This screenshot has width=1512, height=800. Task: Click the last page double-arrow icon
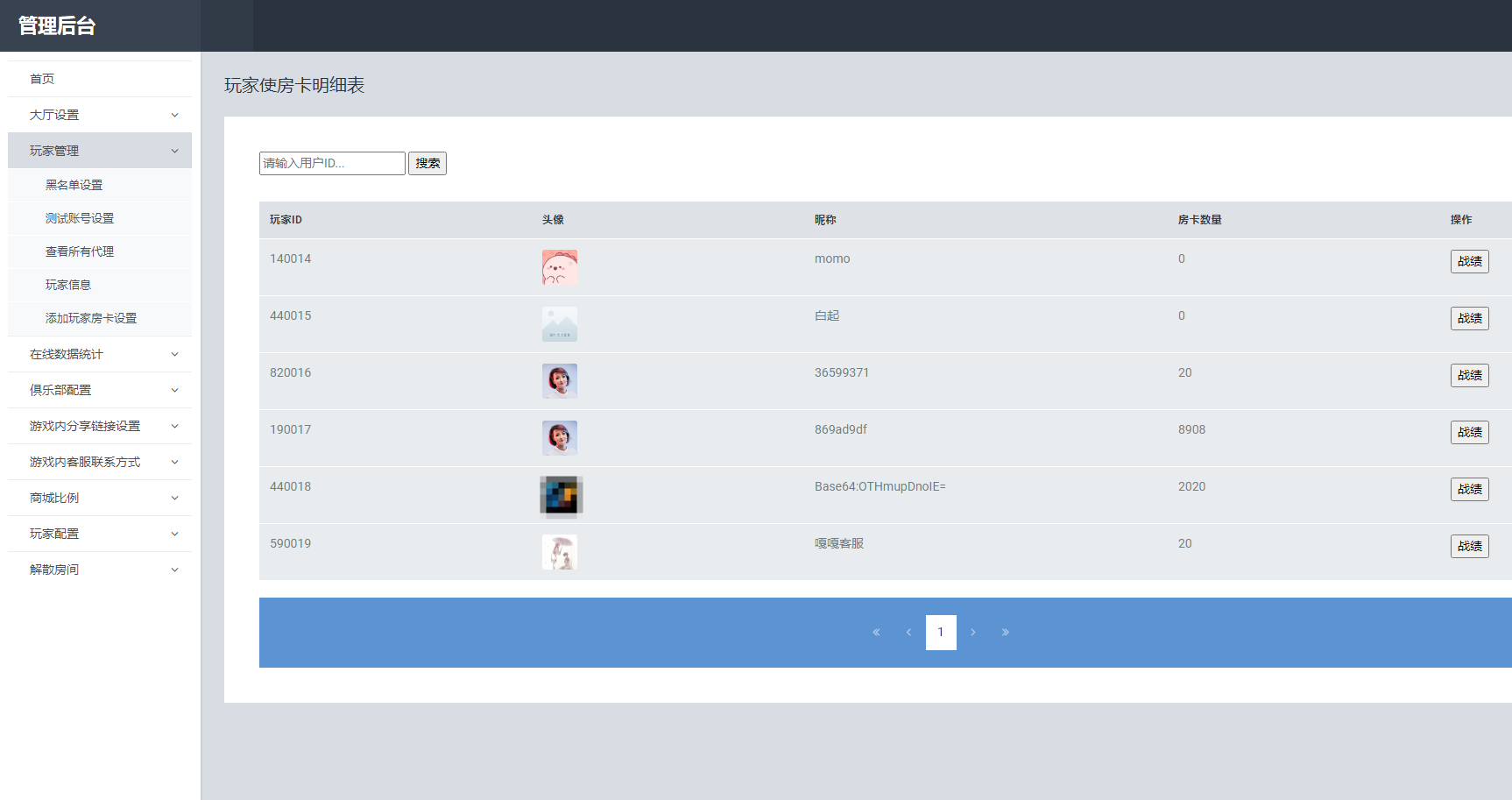1006,632
